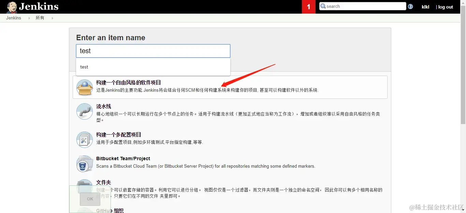Expand the 所有 breadcrumb arrow
Image resolution: width=466 pixels, height=213 pixels.
point(52,18)
